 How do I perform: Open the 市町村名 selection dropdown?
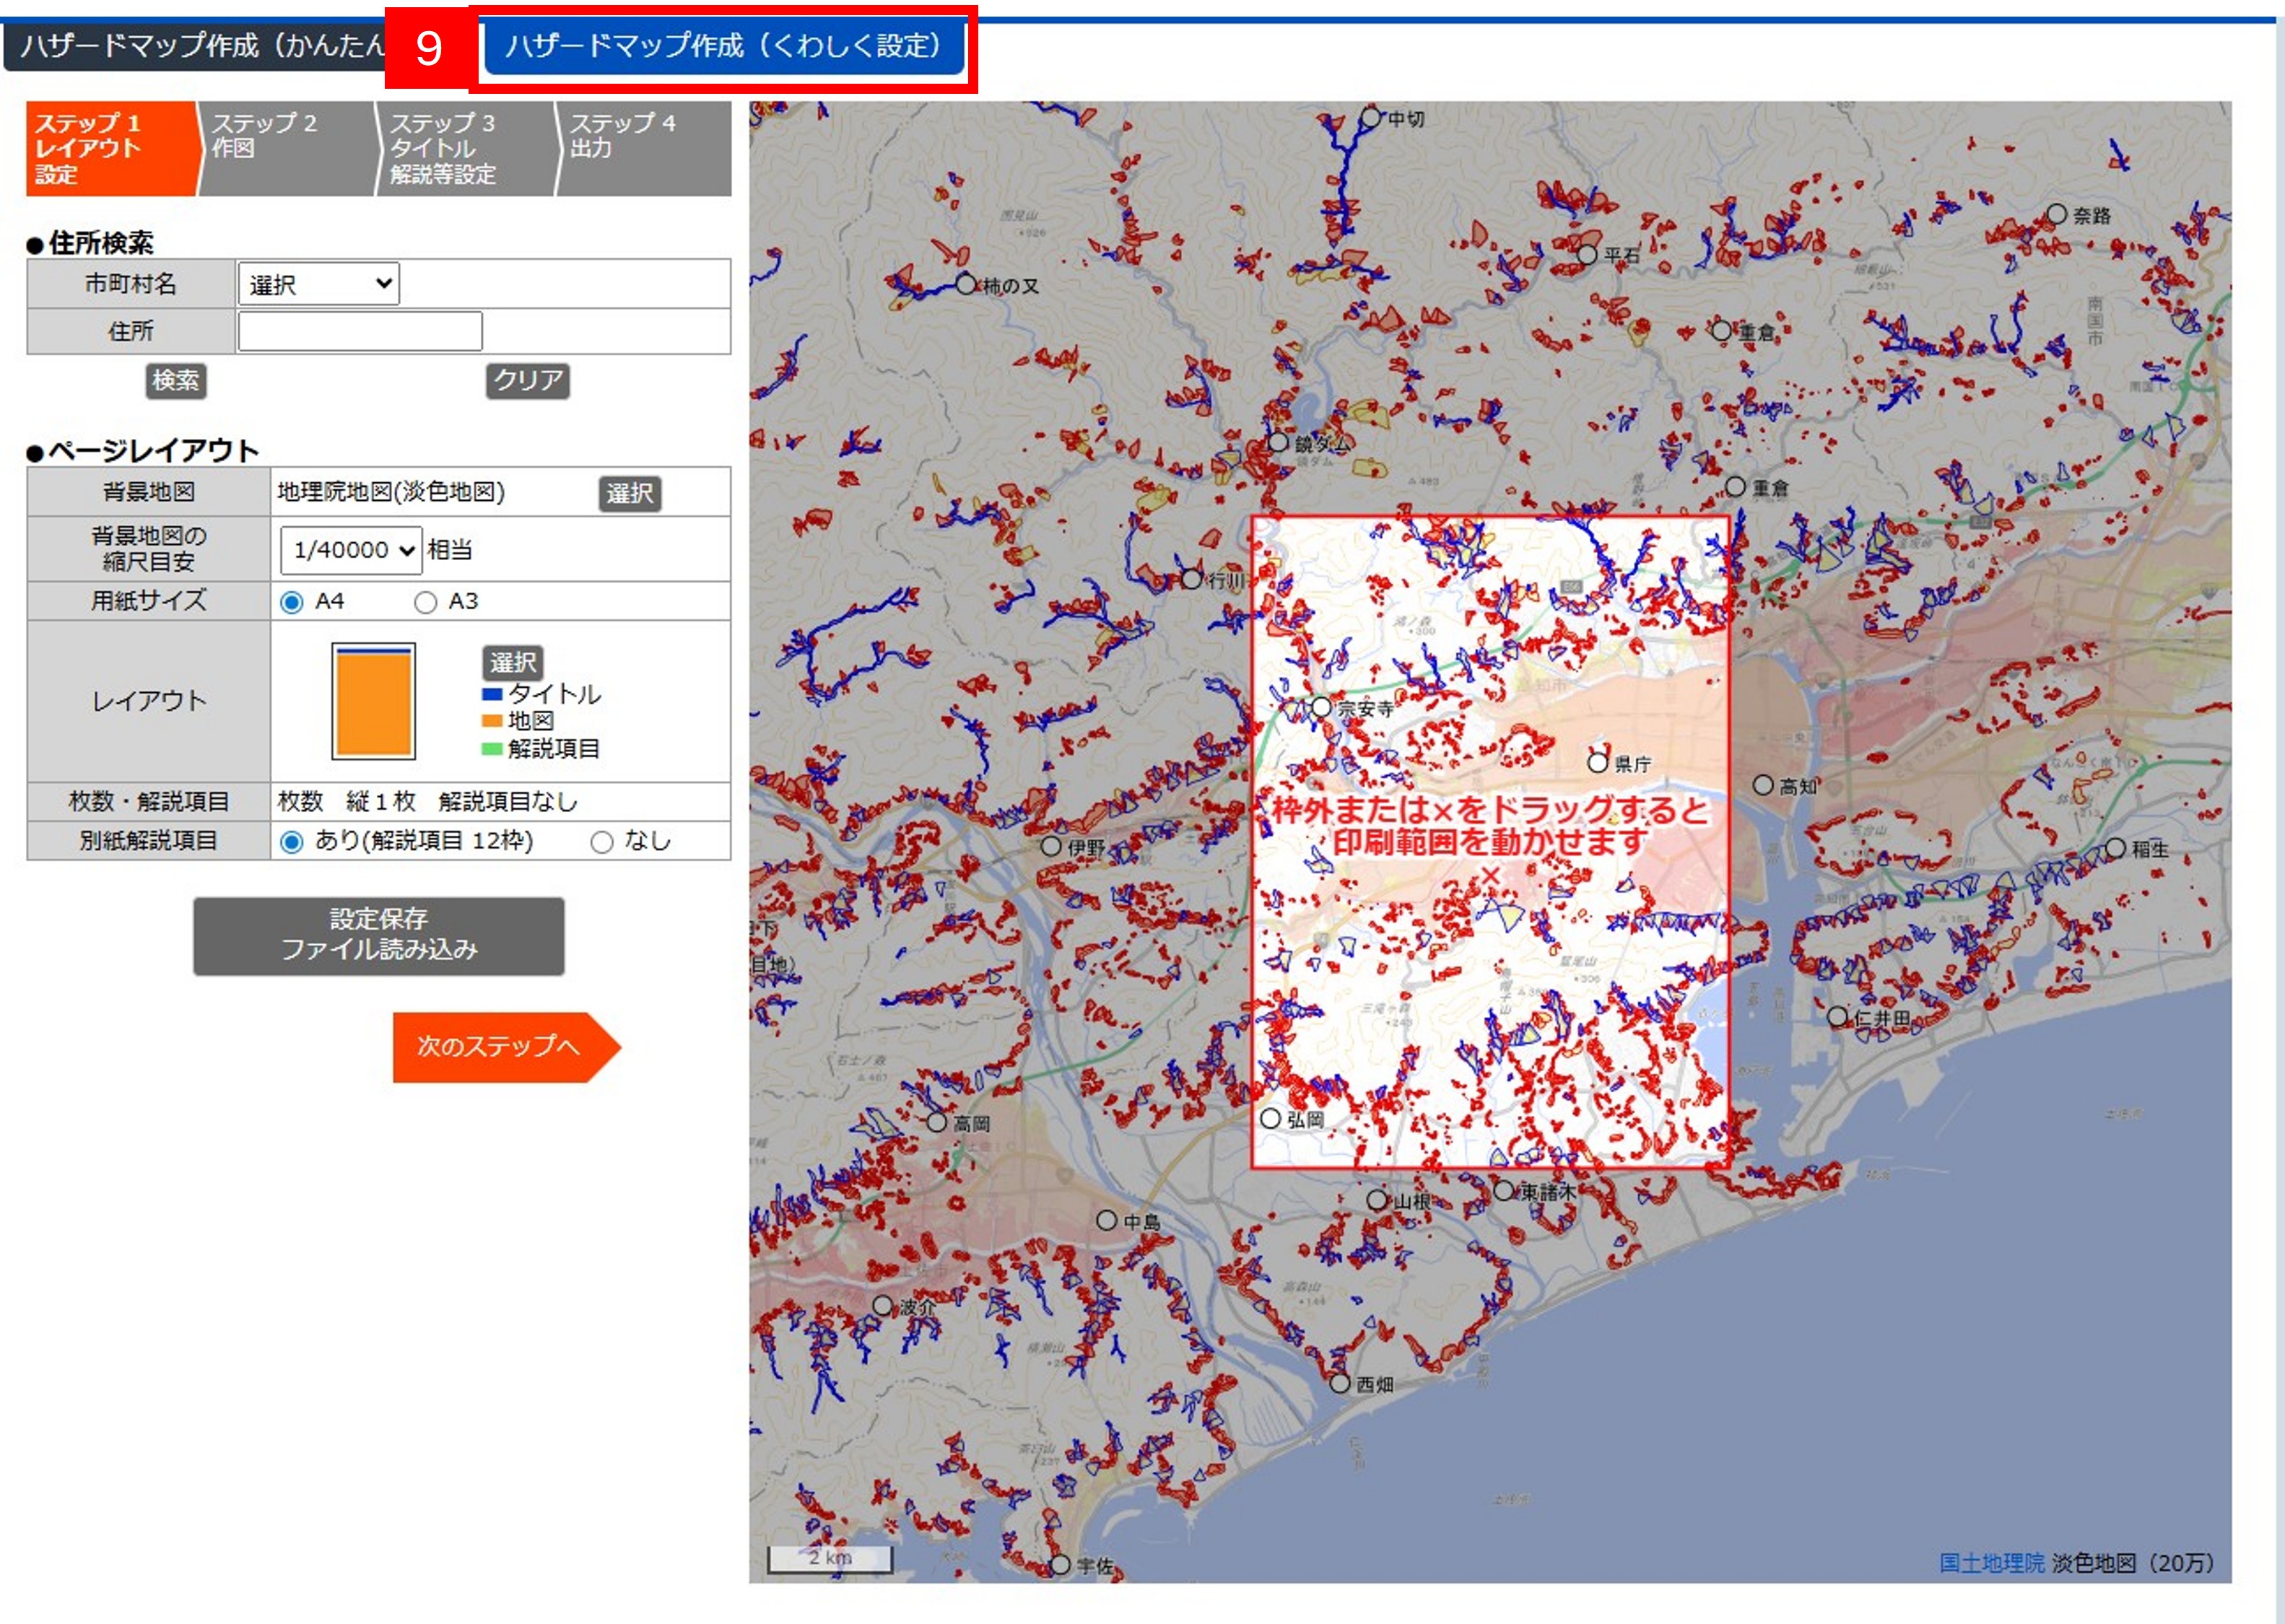pyautogui.click(x=319, y=284)
